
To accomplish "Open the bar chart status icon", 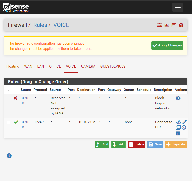I will (x=167, y=25).
